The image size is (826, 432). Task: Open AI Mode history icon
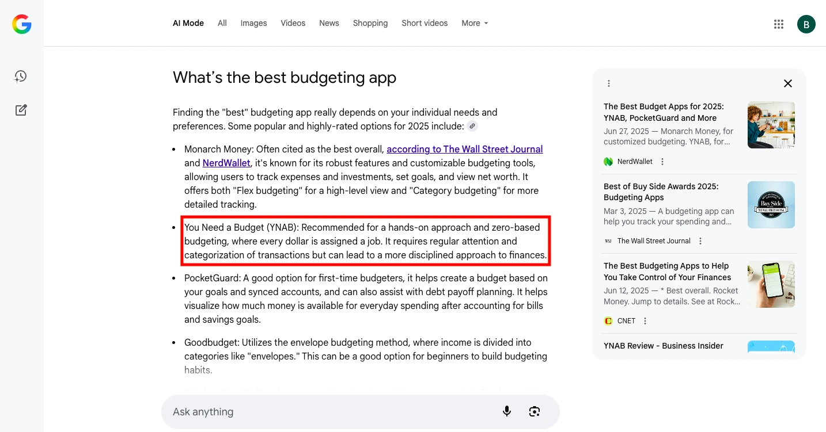[x=21, y=77]
